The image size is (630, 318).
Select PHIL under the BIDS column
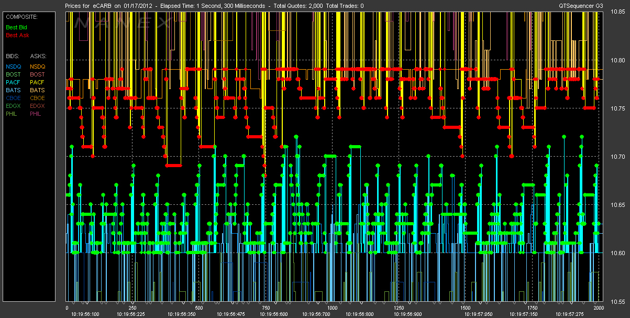[x=13, y=114]
